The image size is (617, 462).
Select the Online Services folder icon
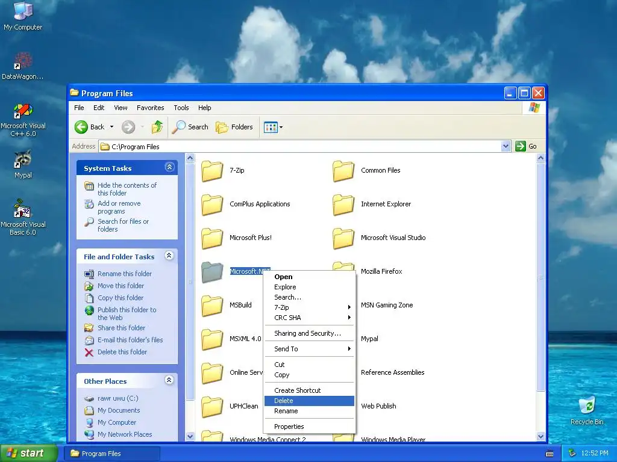point(212,373)
